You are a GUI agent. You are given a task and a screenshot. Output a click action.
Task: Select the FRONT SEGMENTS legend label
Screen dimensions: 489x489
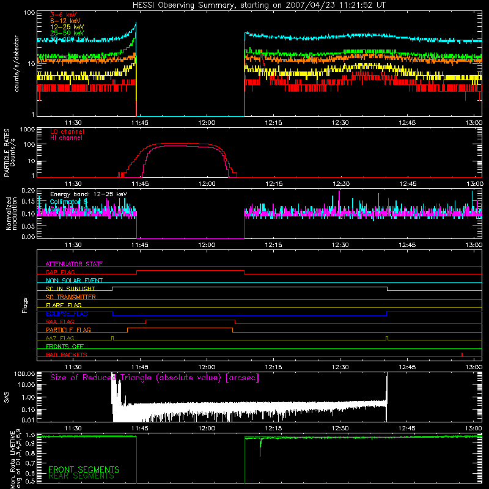[84, 469]
